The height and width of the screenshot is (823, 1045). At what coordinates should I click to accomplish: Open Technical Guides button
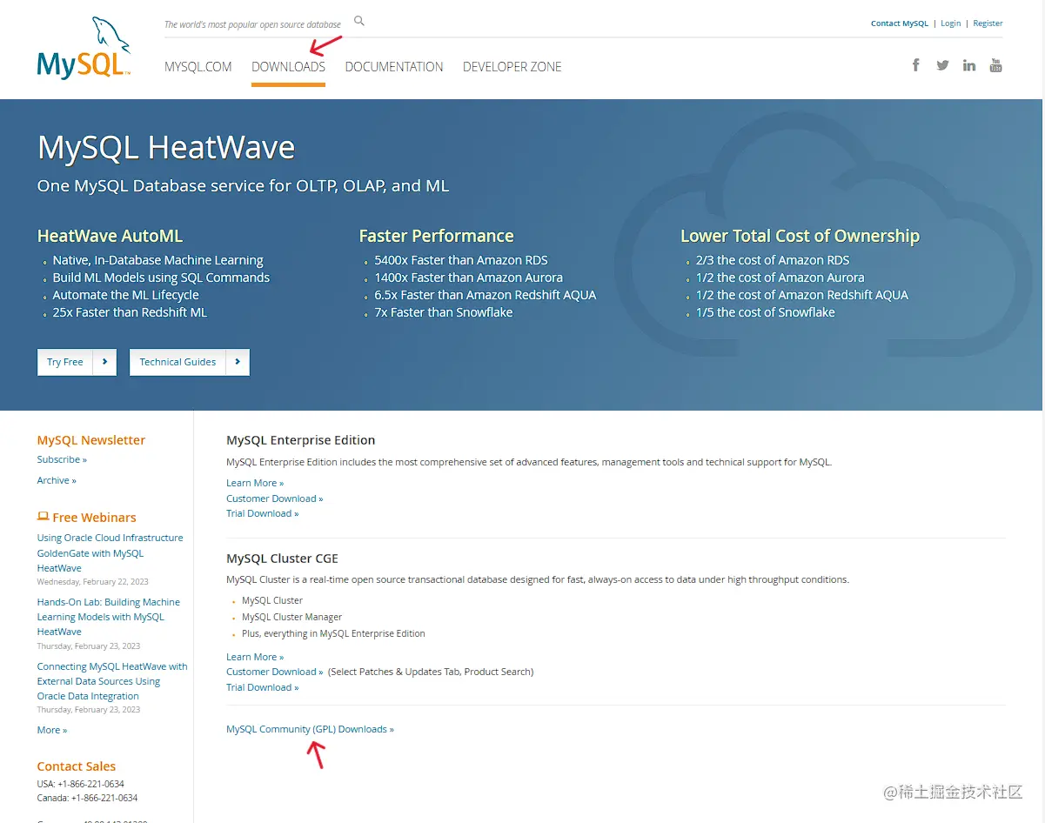click(x=190, y=362)
